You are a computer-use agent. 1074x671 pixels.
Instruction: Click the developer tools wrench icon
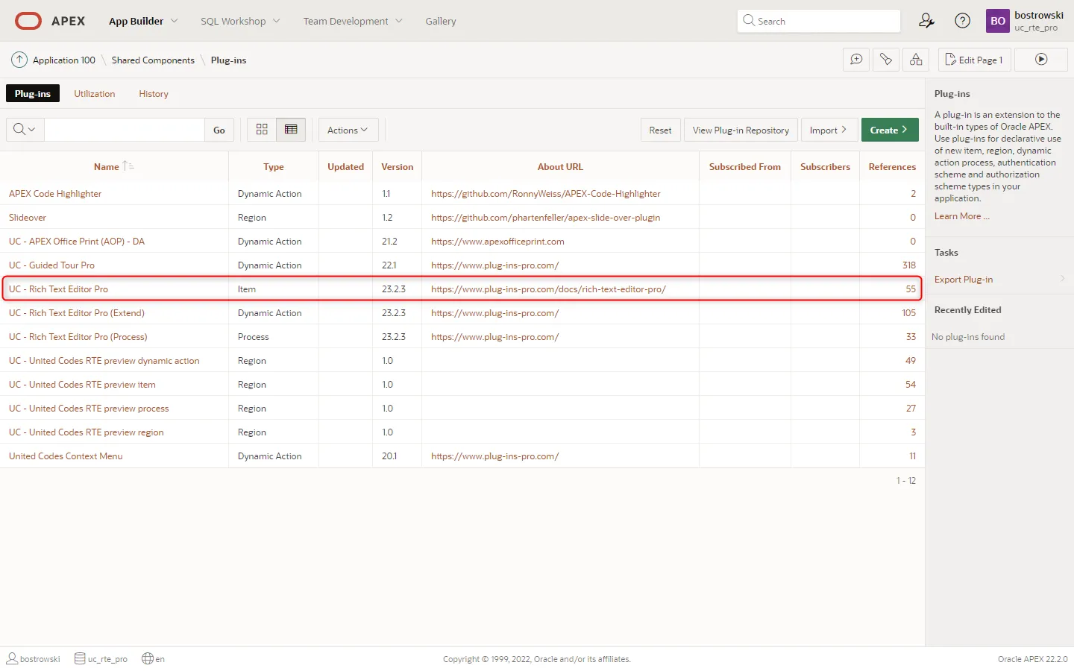tap(886, 60)
